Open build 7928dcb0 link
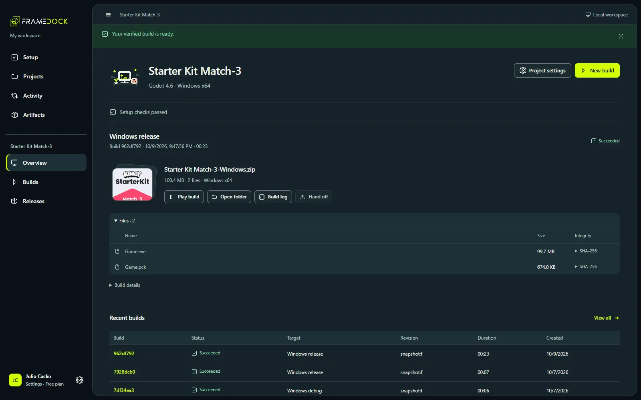The height and width of the screenshot is (400, 641). click(x=124, y=372)
